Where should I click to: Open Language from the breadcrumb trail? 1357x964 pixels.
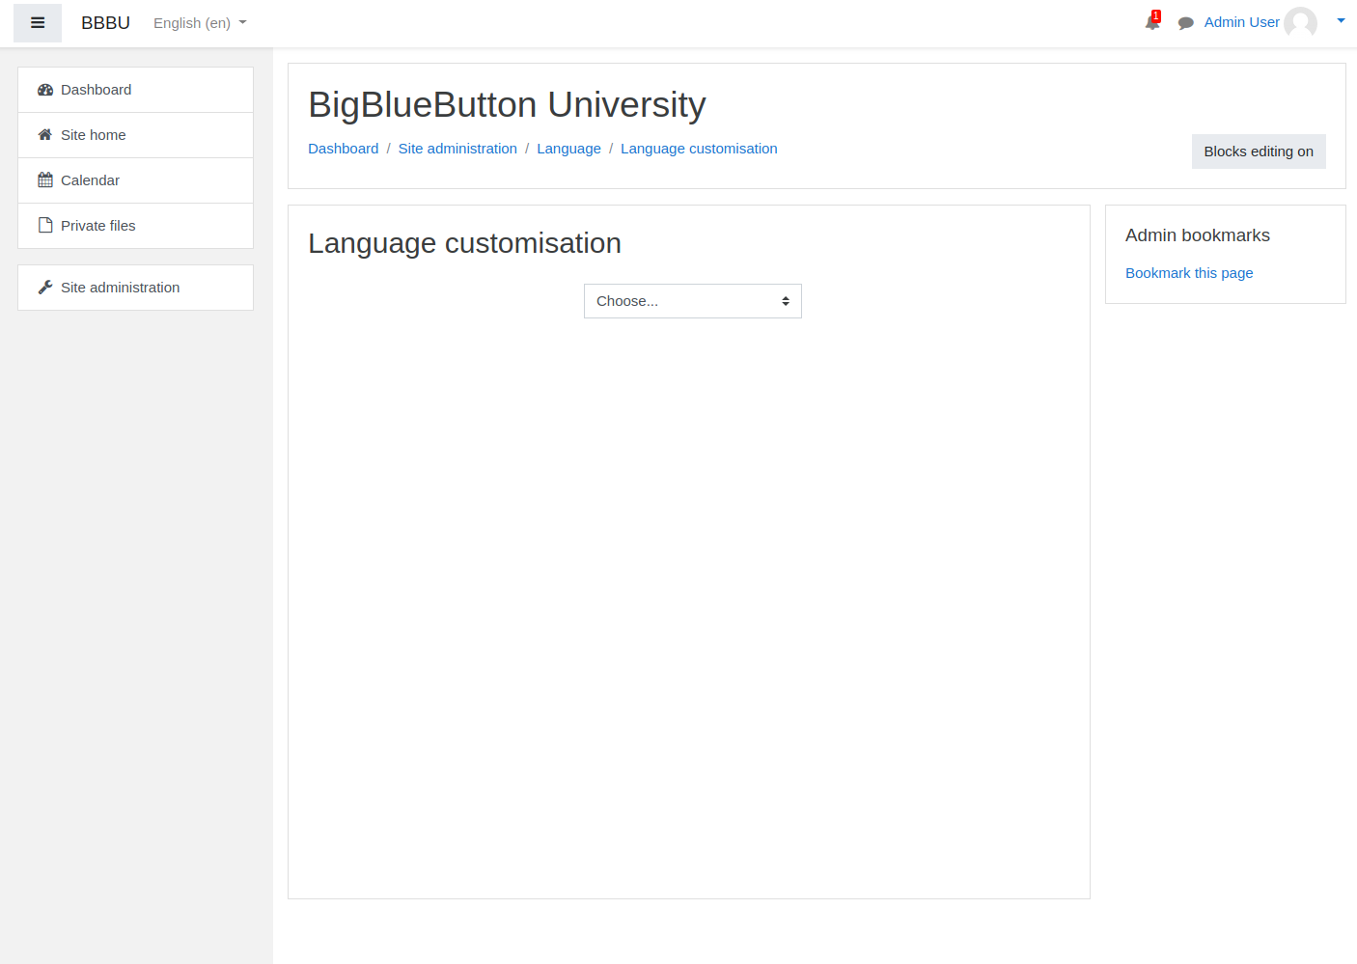pyautogui.click(x=568, y=149)
